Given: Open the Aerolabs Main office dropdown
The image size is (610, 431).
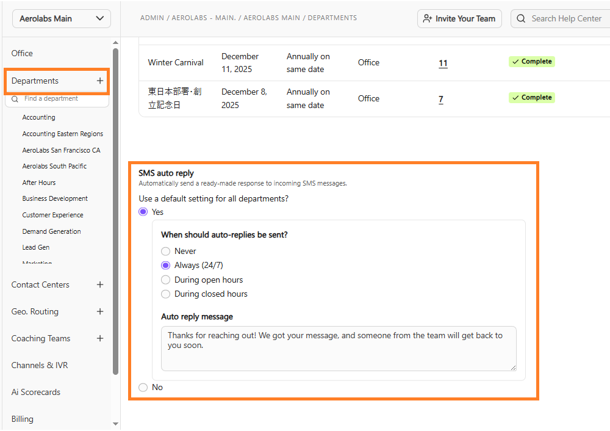Looking at the screenshot, I should [x=62, y=19].
